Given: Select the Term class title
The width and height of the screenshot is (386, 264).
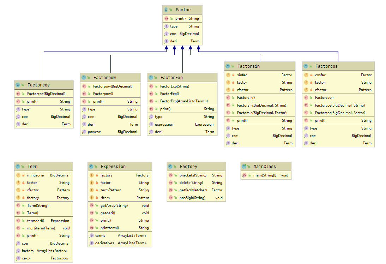Looking at the screenshot, I should (32, 166).
